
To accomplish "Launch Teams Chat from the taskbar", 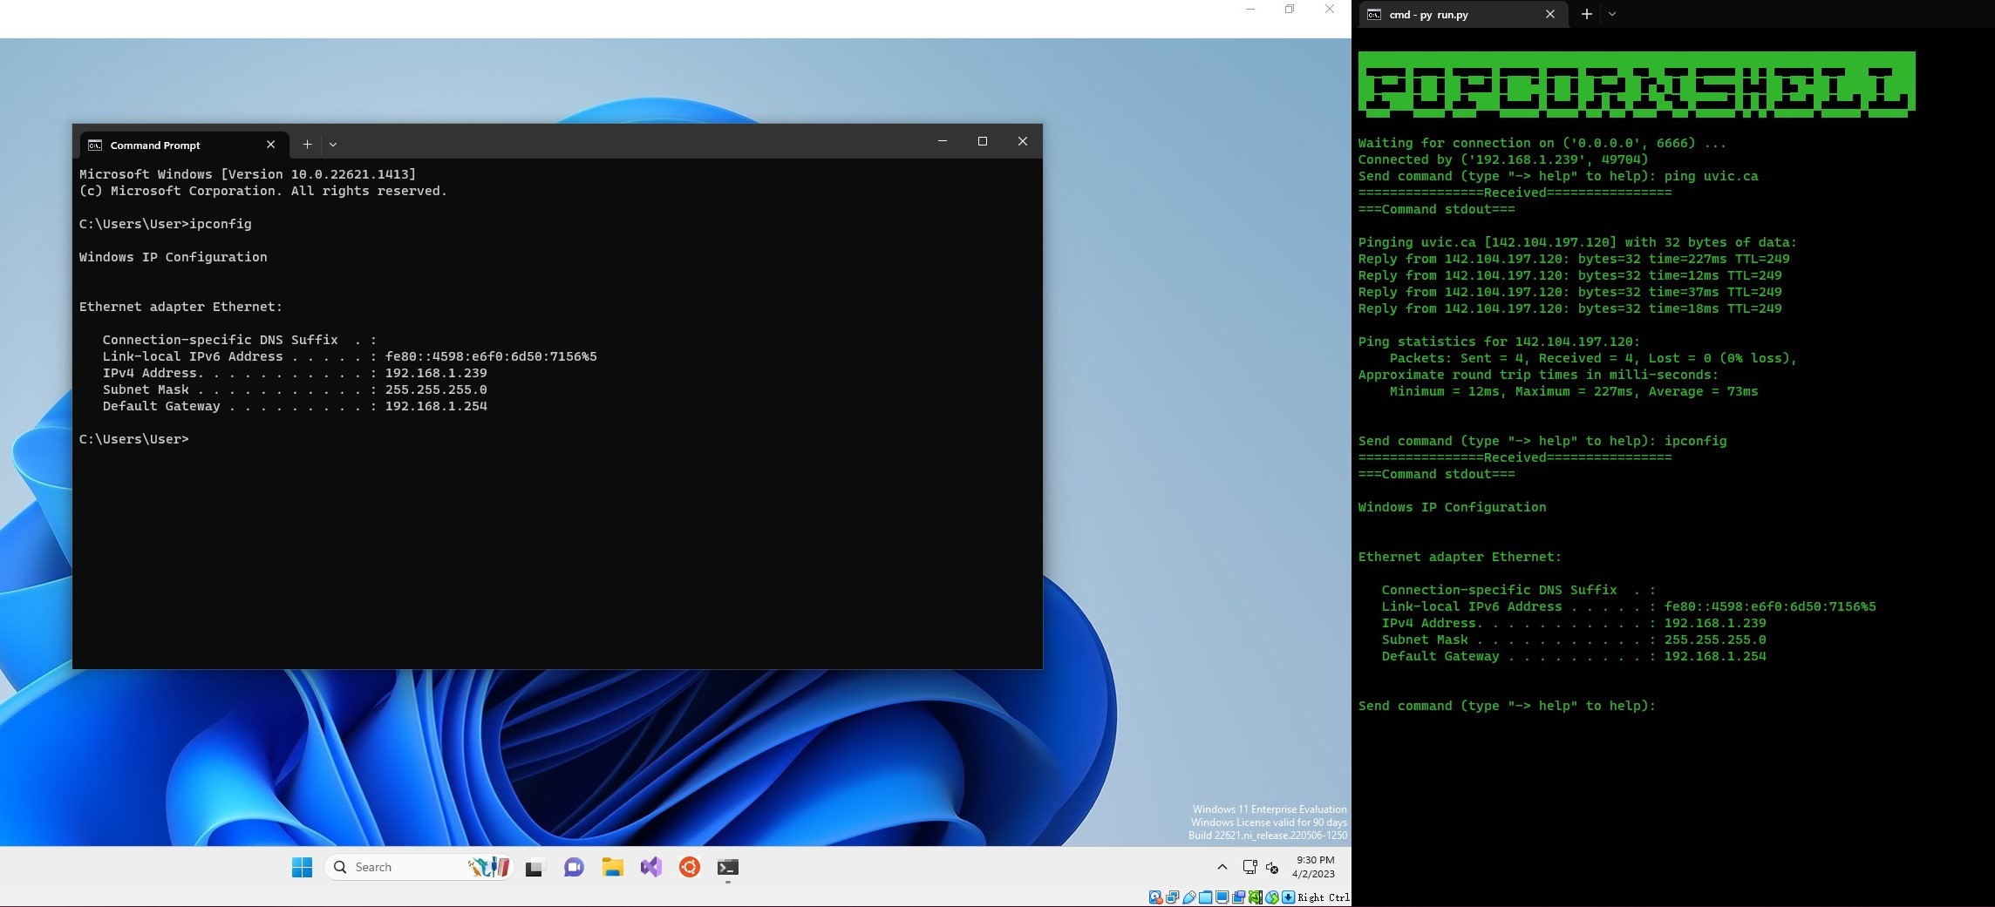I will click(574, 868).
